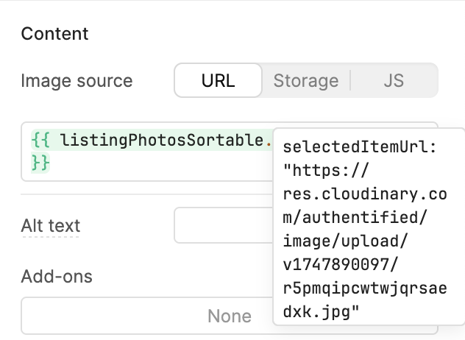Screen dimensions: 465x340
Task: Click the v1747890097/ version segment
Action: (x=341, y=264)
